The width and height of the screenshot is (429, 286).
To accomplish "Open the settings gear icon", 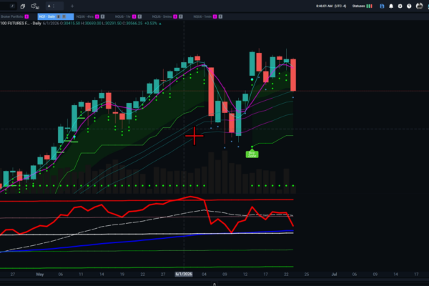I will tap(400, 6).
